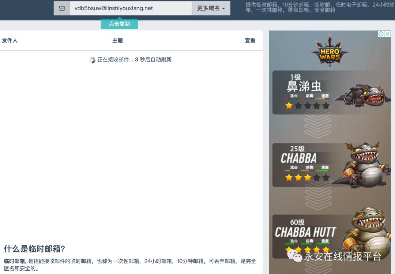Expand the domain selector beside the email field
This screenshot has height=274, width=395.
point(211,8)
